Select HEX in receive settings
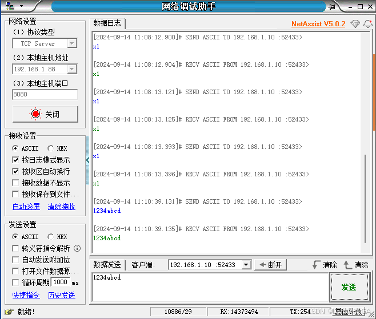This screenshot has width=376, height=319. [57, 148]
